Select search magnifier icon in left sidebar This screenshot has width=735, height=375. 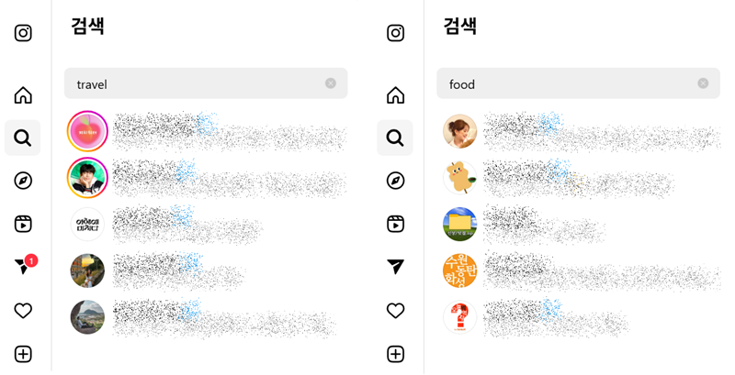point(22,138)
